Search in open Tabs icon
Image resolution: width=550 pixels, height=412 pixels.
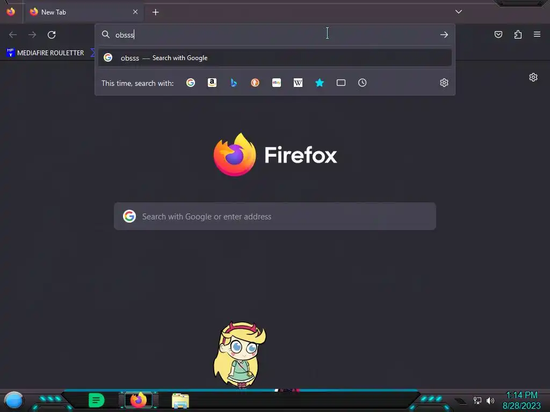pyautogui.click(x=341, y=83)
